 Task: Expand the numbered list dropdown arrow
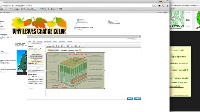77,46
